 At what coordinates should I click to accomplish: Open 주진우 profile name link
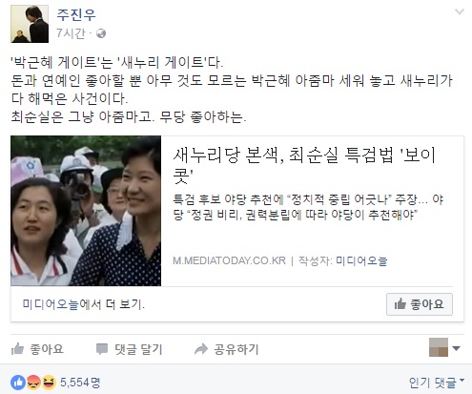(x=76, y=14)
